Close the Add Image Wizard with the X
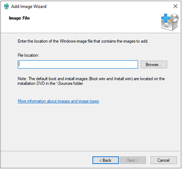The width and height of the screenshot is (182, 169). [x=175, y=6]
